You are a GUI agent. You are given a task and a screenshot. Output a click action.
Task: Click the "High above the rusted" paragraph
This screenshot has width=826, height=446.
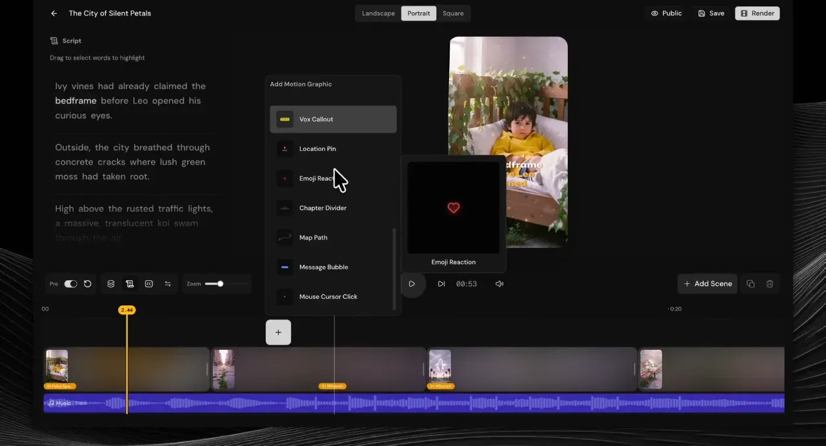click(134, 223)
